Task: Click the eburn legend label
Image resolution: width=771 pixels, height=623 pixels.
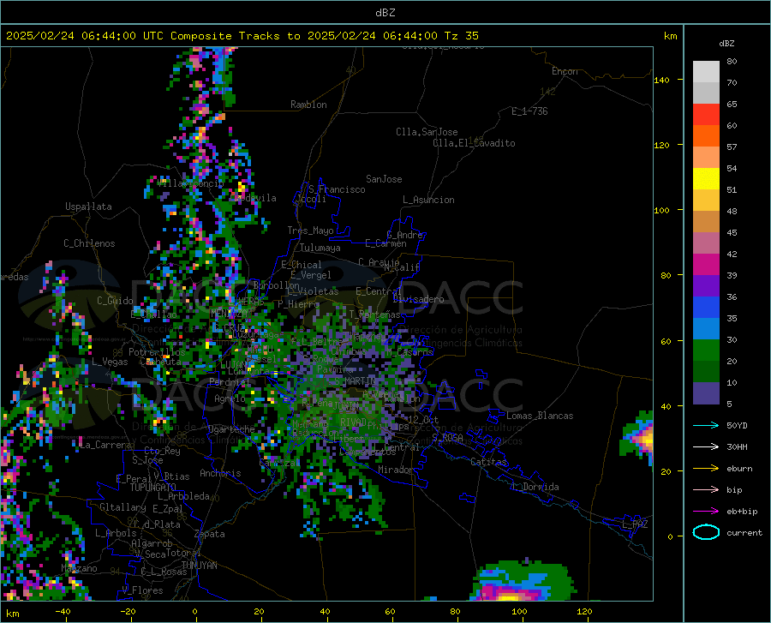Action: tap(739, 469)
